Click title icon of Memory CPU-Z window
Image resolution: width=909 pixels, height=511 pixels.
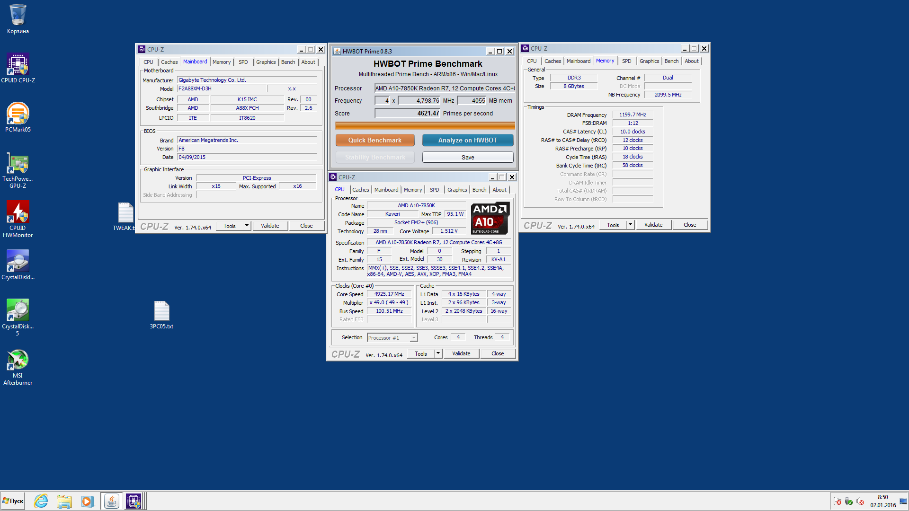point(525,48)
